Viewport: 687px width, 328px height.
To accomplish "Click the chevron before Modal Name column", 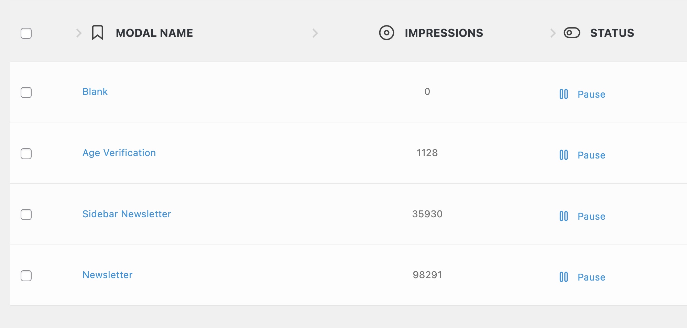I will (79, 33).
